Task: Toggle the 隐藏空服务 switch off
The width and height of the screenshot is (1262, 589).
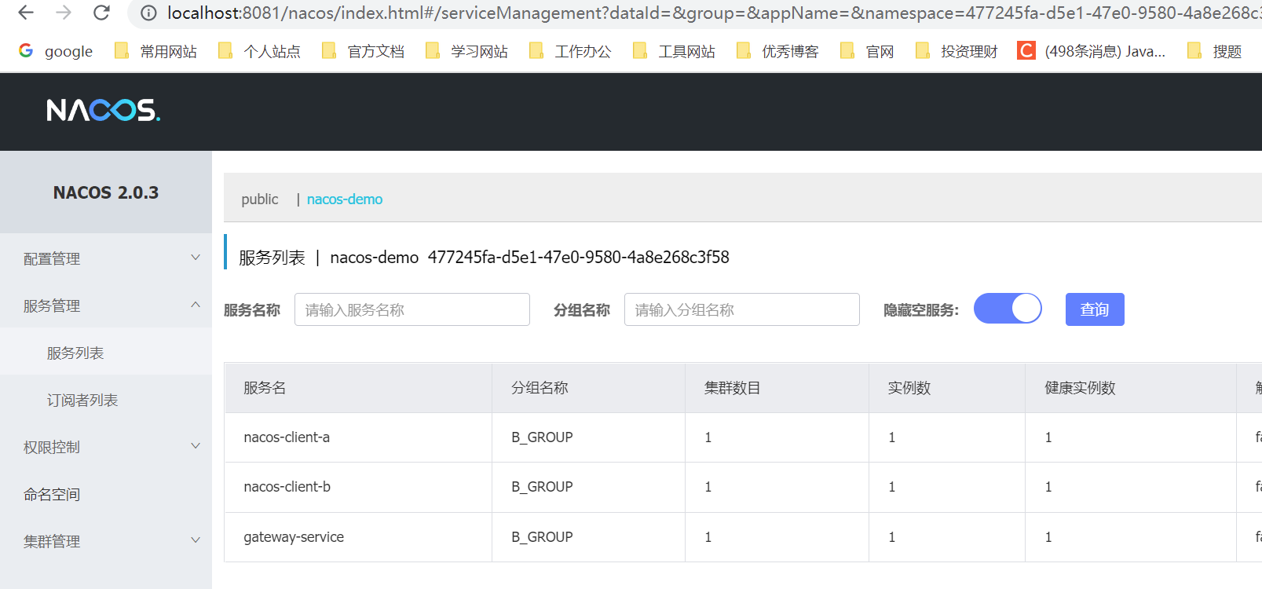Action: click(x=1008, y=309)
